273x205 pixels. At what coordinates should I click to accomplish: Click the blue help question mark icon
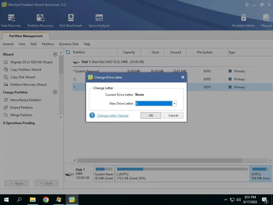click(x=92, y=115)
